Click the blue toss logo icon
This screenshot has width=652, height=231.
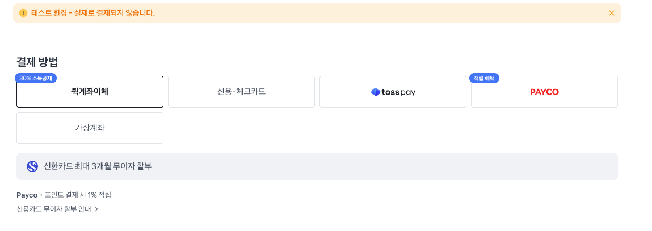coord(375,92)
